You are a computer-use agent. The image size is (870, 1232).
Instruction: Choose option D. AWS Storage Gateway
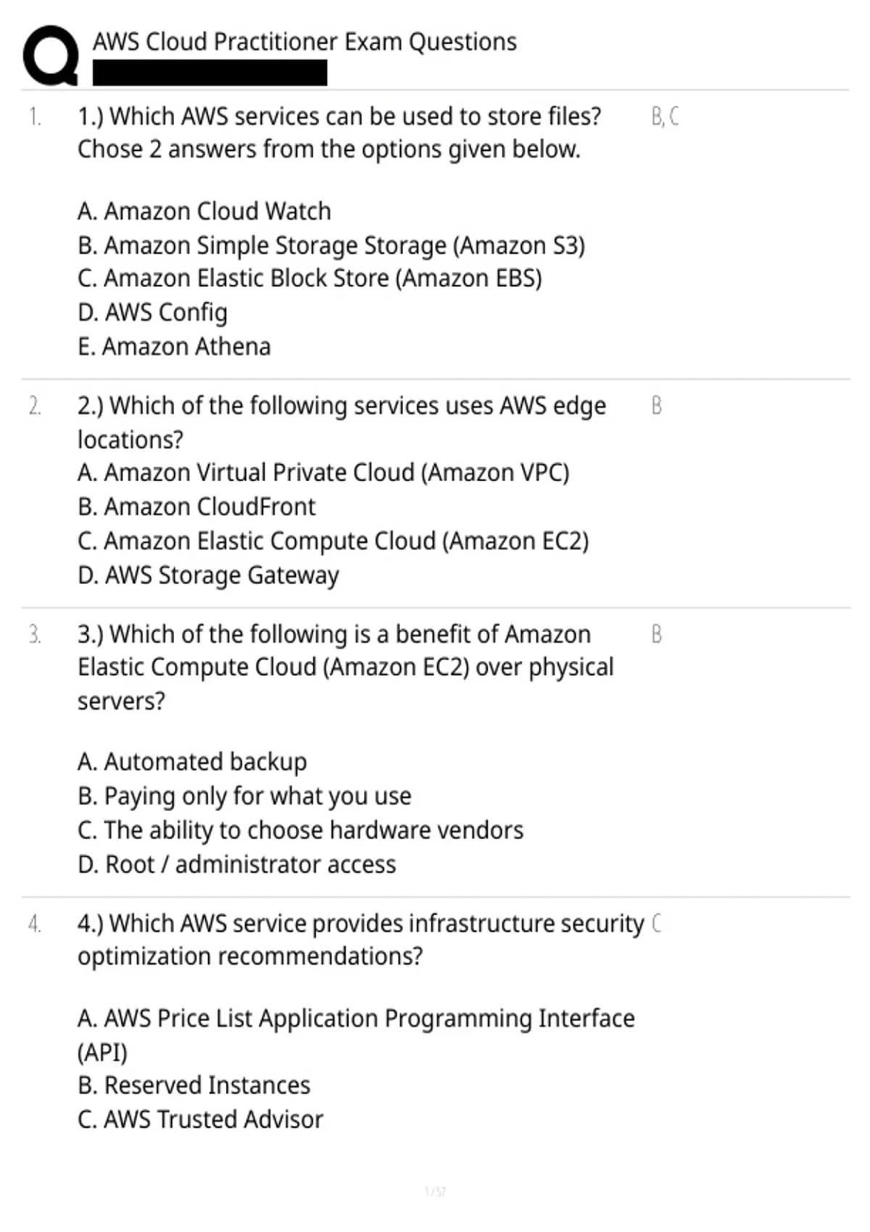(x=208, y=576)
